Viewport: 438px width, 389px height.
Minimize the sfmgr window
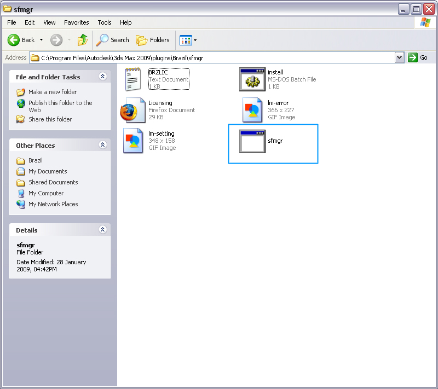[x=403, y=9]
